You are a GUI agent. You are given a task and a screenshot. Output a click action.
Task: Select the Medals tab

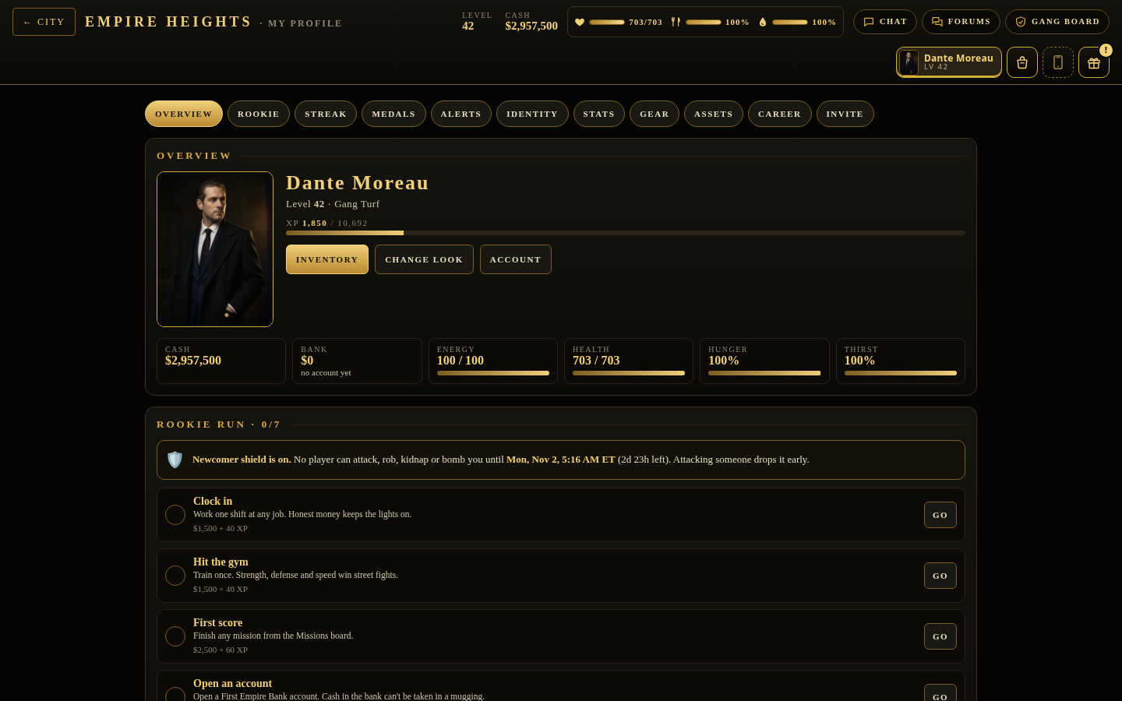point(393,114)
